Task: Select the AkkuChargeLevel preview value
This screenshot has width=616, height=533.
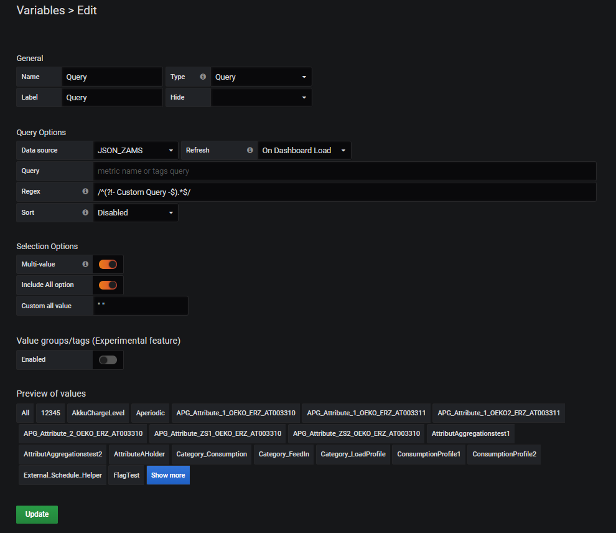Action: click(x=98, y=413)
